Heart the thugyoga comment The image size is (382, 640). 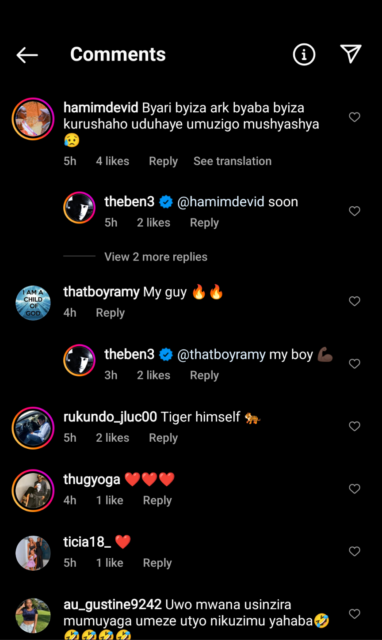click(x=355, y=489)
